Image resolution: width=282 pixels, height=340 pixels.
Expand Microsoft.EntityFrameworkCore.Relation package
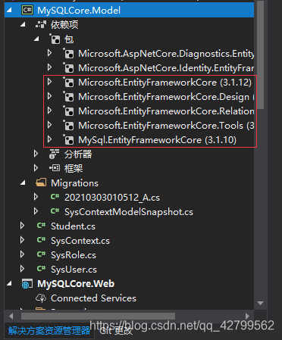pyautogui.click(x=50, y=111)
